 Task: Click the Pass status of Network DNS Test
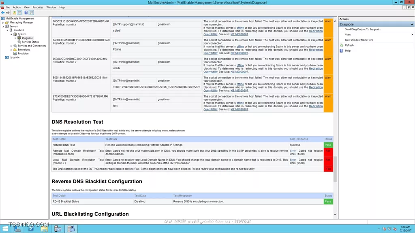328,145
